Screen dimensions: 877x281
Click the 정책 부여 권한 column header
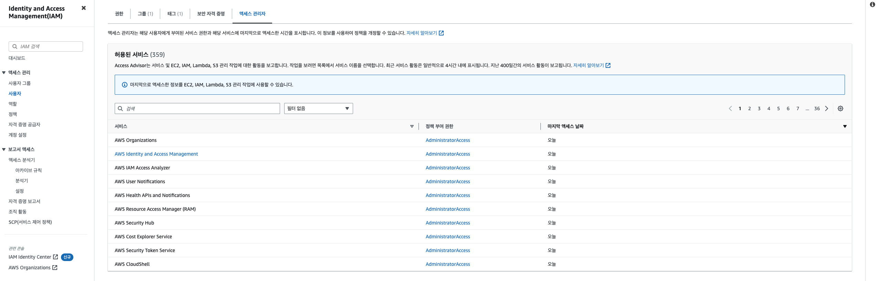(x=440, y=126)
